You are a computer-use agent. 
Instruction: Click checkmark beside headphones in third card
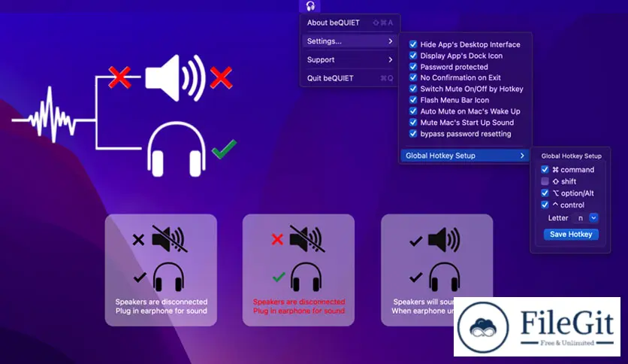415,277
